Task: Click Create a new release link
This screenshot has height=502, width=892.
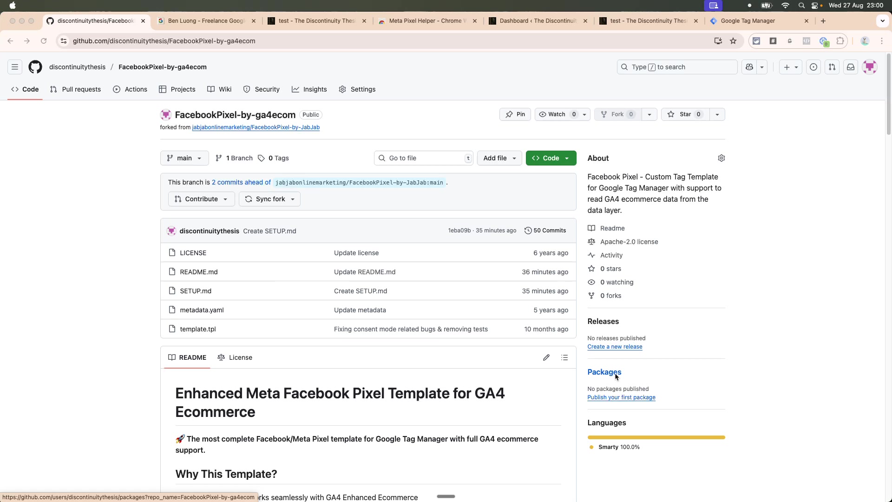Action: click(x=614, y=347)
